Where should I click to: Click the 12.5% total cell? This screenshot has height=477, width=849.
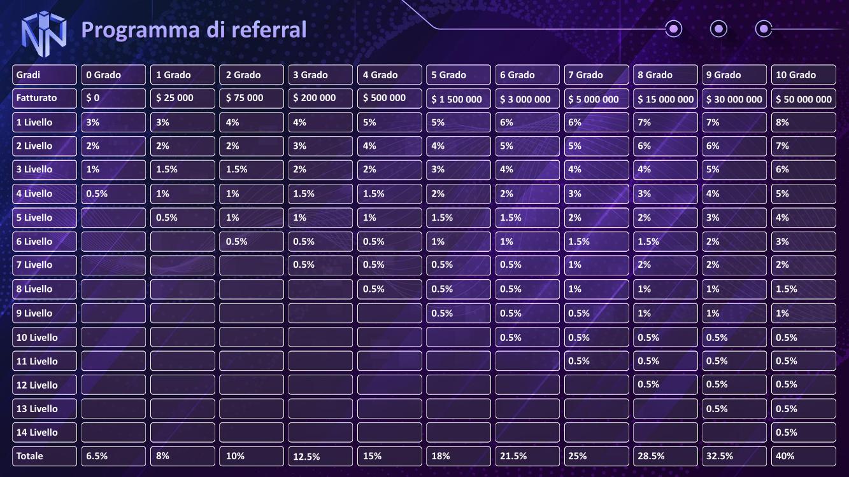[x=320, y=456]
